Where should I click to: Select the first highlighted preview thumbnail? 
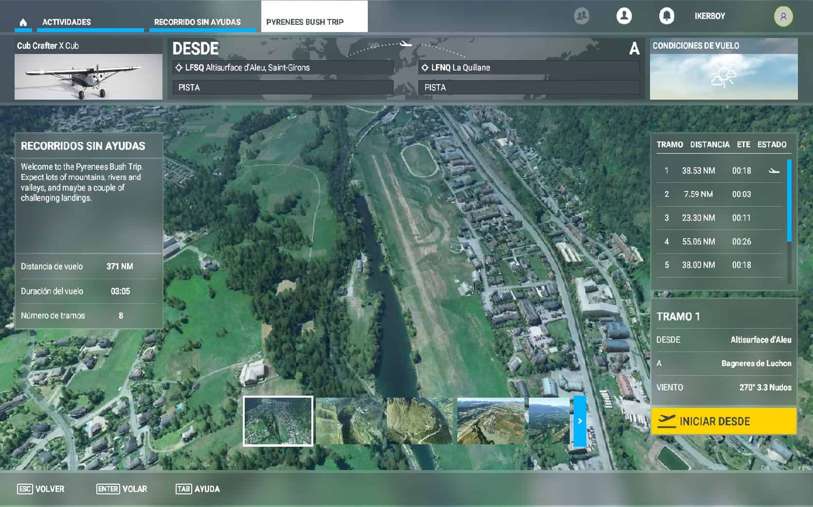tap(278, 421)
